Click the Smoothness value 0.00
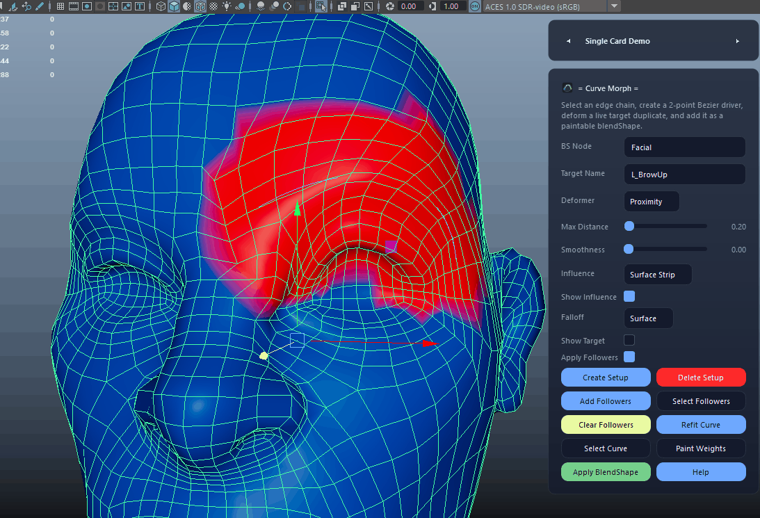This screenshot has width=760, height=518. point(738,250)
